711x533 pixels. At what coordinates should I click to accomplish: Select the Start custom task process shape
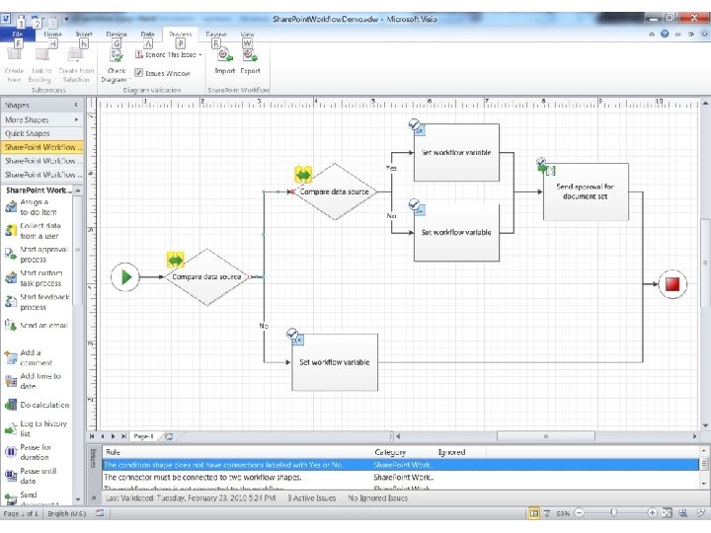coord(38,277)
